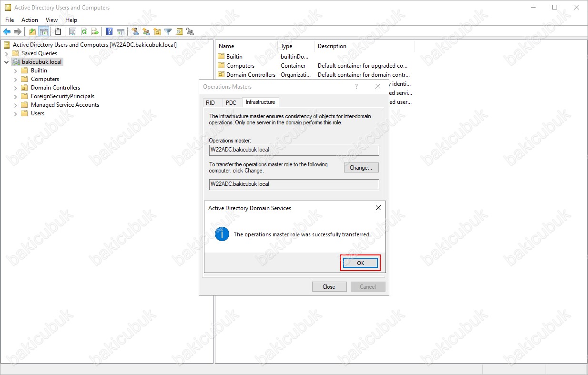
Task: Expand the Saved Queries tree node
Action: (6, 53)
